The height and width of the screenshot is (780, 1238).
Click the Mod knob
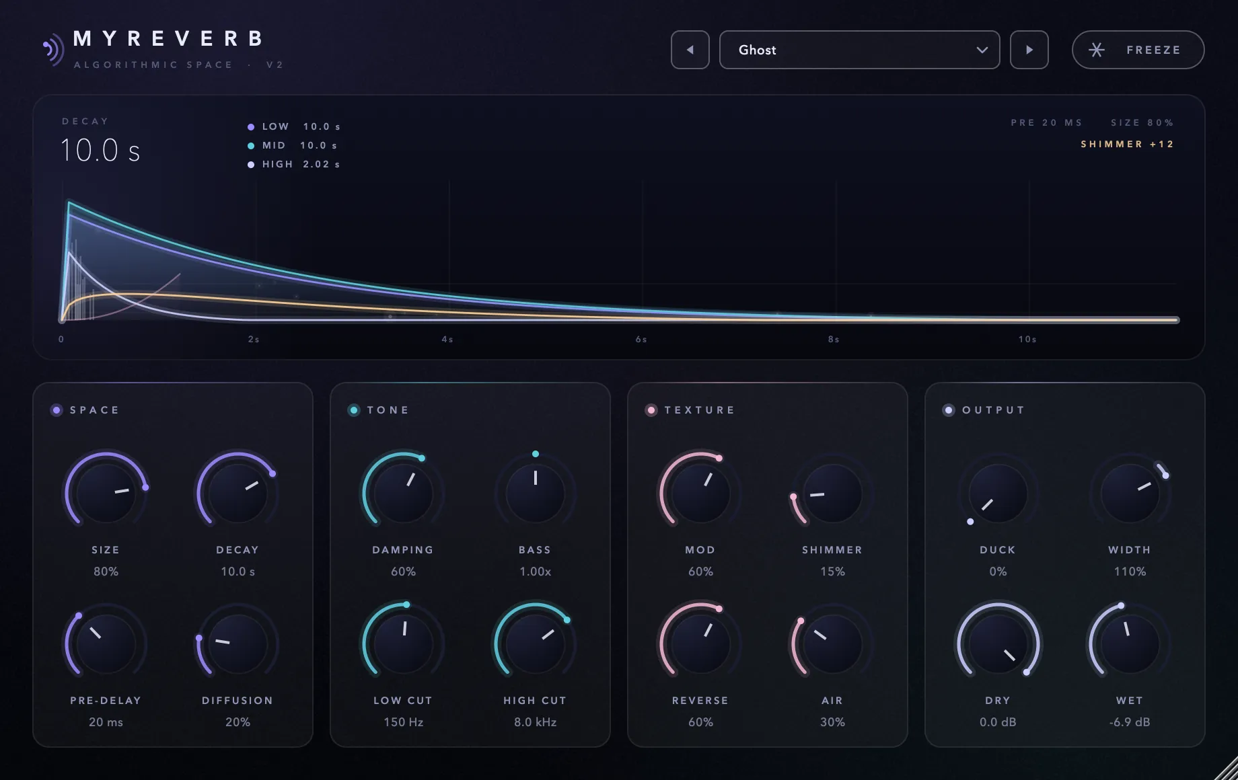[x=700, y=493]
